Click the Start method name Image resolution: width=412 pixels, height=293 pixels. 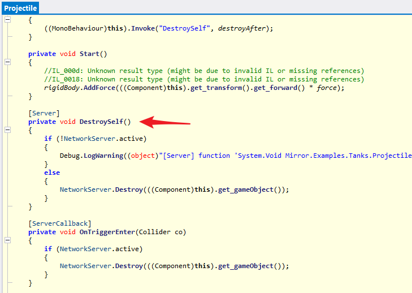click(89, 54)
